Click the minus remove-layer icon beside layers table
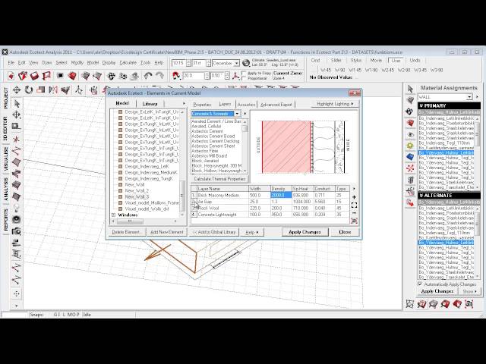The image size is (486, 364). 354,213
